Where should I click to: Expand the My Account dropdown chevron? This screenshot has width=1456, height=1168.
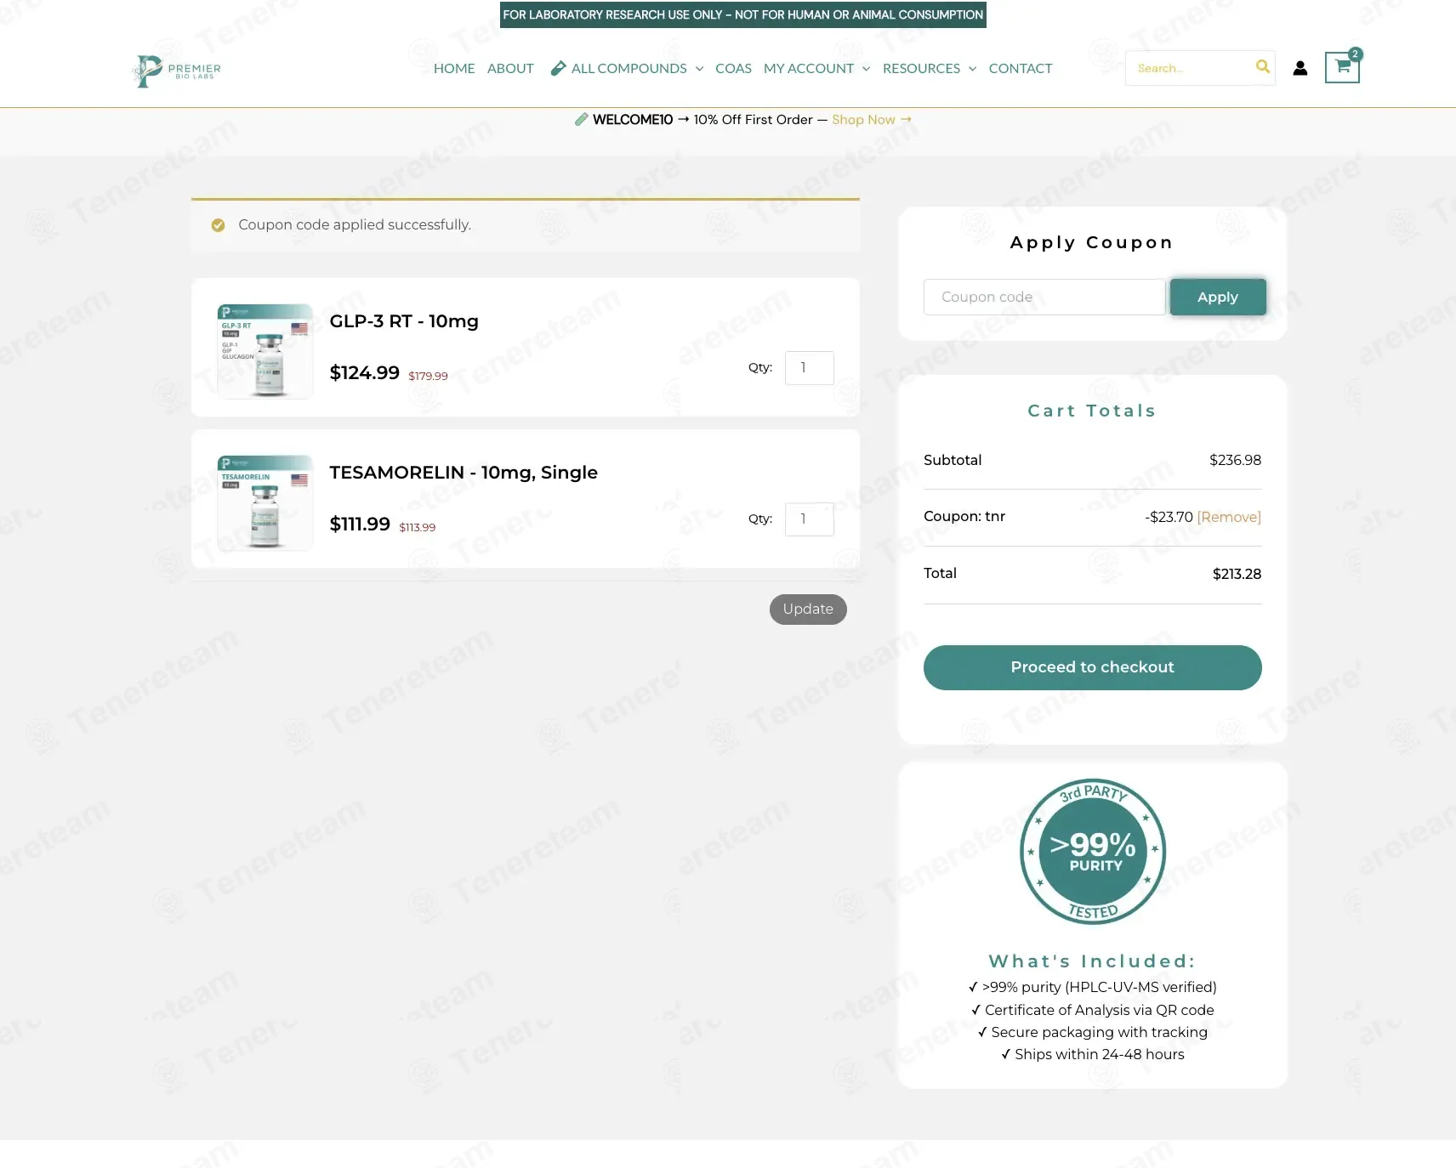point(866,69)
